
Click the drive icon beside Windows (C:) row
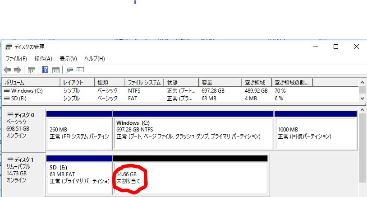[x=7, y=90]
